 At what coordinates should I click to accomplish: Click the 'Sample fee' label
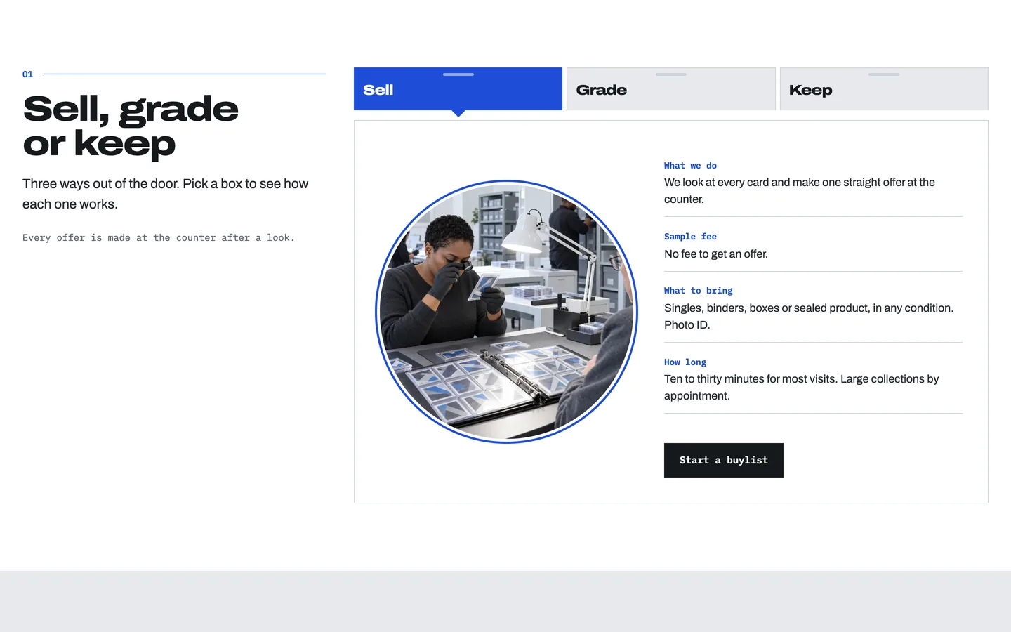(690, 237)
